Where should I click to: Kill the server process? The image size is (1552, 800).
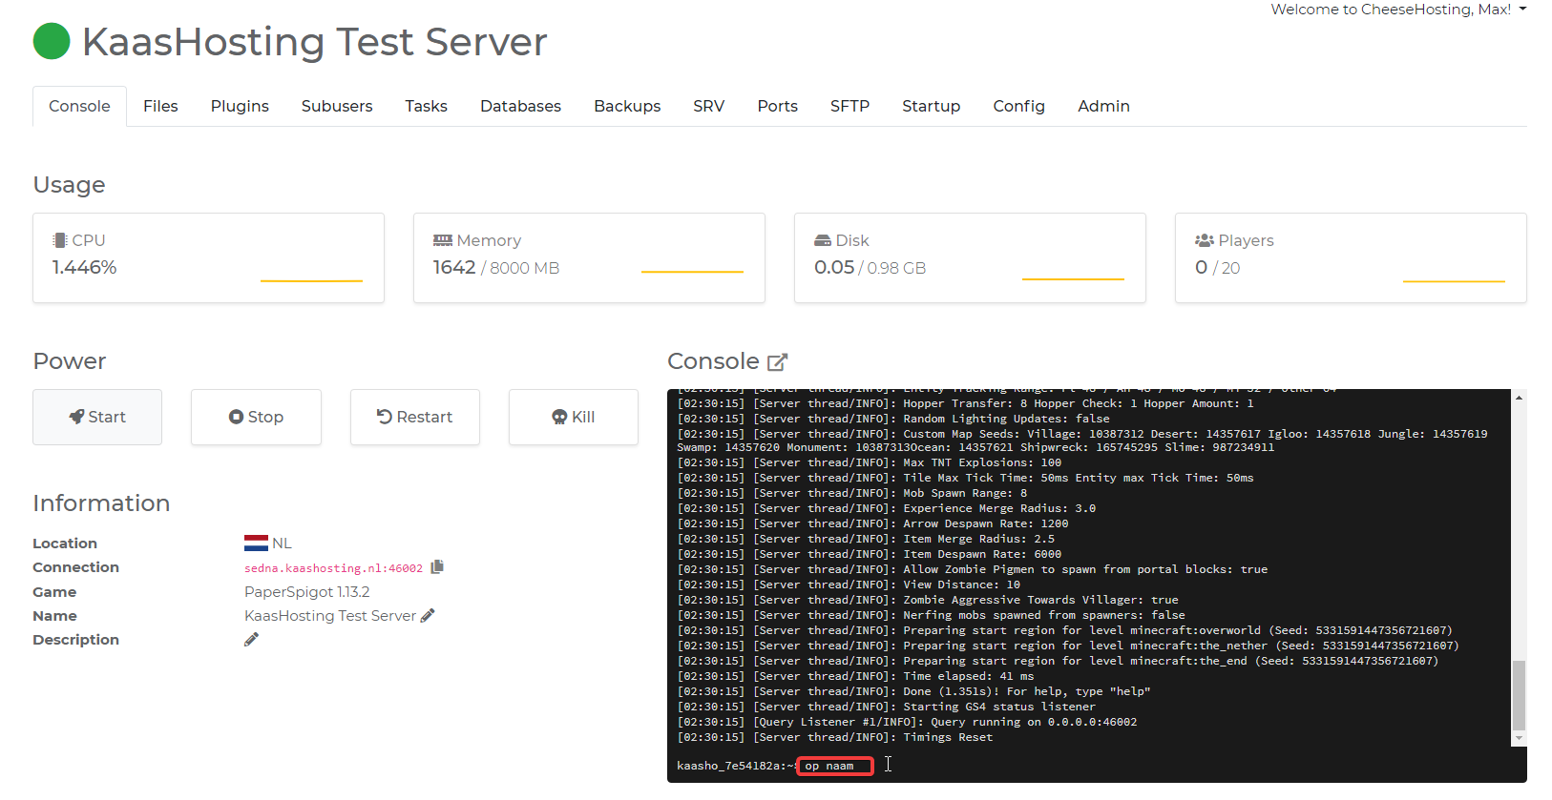tap(573, 417)
